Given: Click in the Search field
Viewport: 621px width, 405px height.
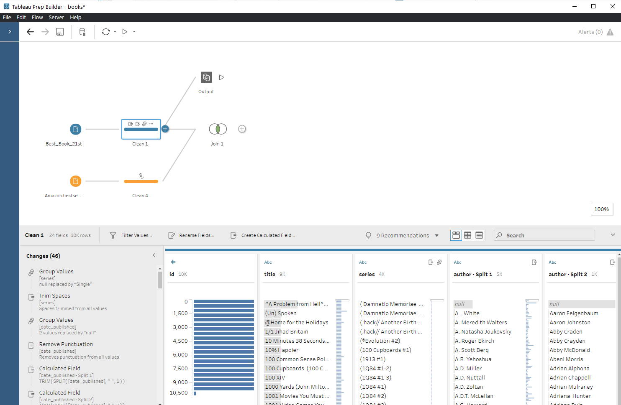Looking at the screenshot, I should click(544, 235).
